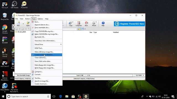Select Append data to disc...
The width and height of the screenshot is (177, 99).
tap(47, 25)
